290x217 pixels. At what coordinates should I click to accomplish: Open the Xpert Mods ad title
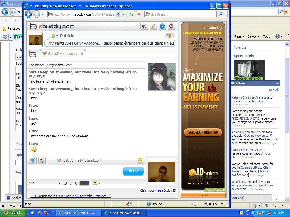click(x=244, y=56)
